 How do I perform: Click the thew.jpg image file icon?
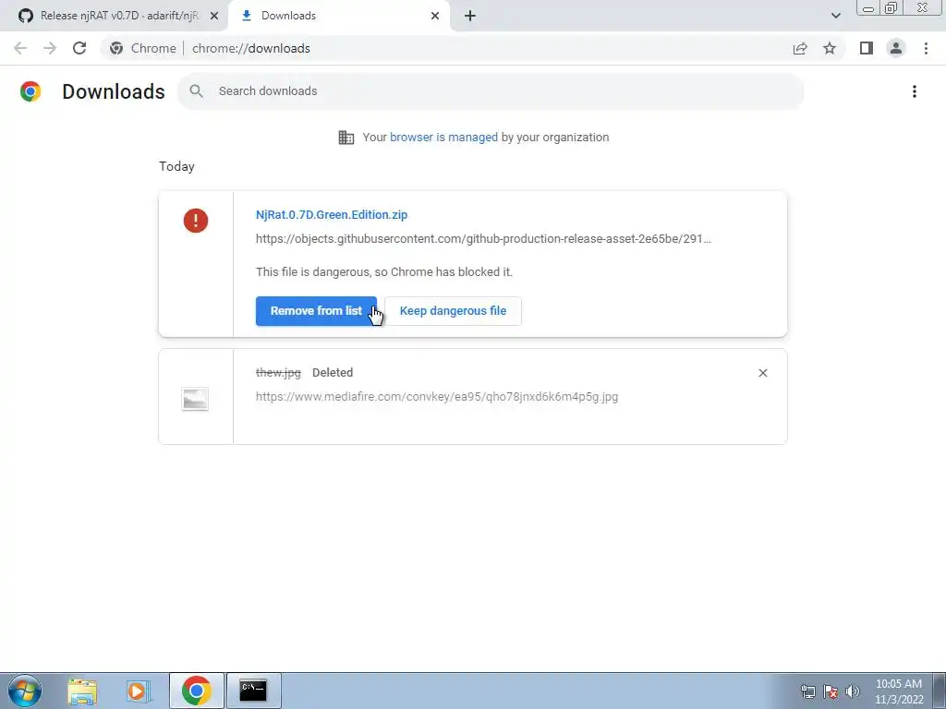coord(195,399)
